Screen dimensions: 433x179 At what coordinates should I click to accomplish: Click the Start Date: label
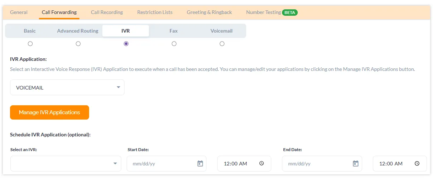point(138,150)
